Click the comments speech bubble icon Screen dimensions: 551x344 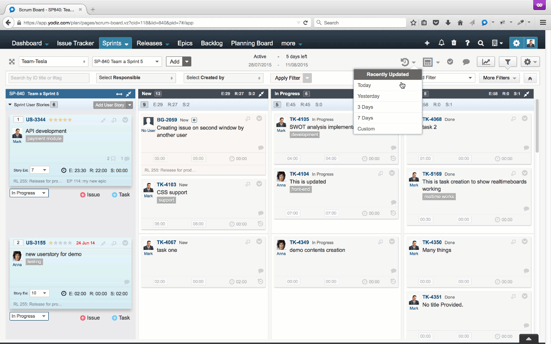click(466, 62)
